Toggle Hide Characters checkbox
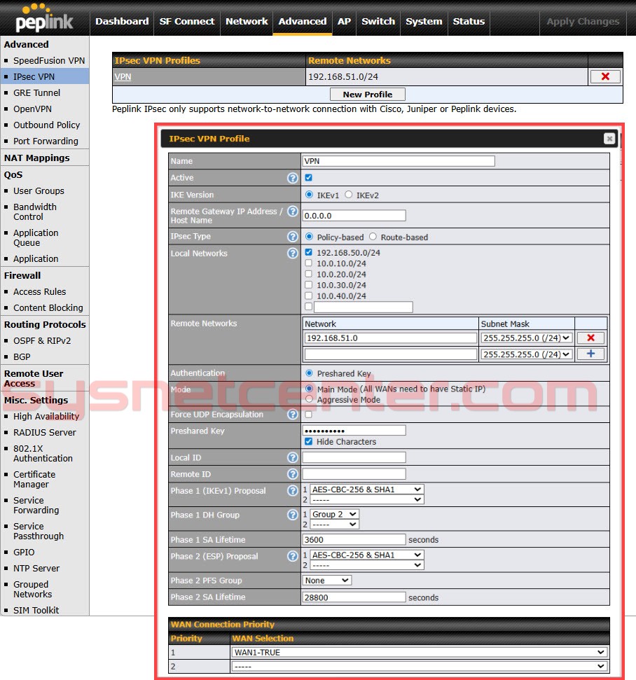Screen dimensions: 636x680 pos(308,441)
